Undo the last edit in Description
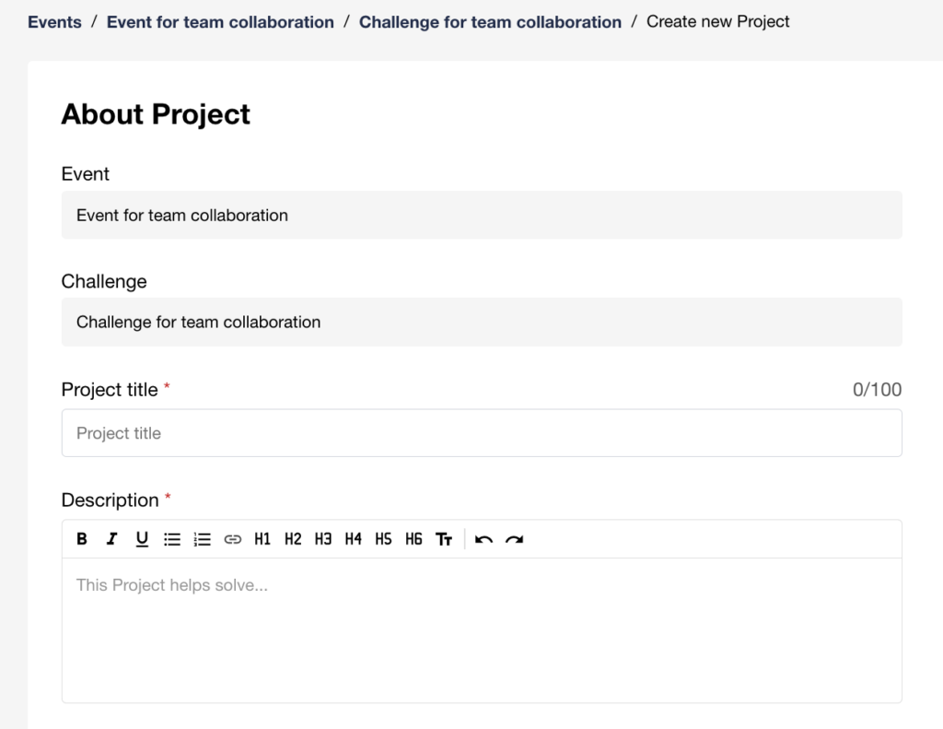Image resolution: width=943 pixels, height=729 pixels. tap(484, 539)
